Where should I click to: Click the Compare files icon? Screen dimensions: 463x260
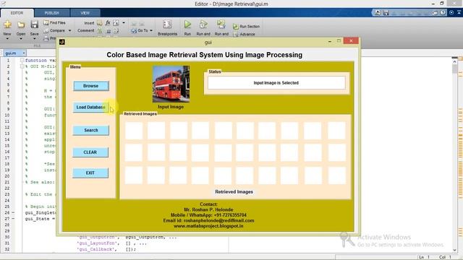coord(46,30)
